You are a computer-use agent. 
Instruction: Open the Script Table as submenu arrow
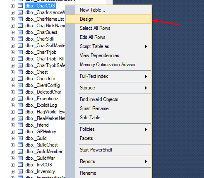coord(146,46)
